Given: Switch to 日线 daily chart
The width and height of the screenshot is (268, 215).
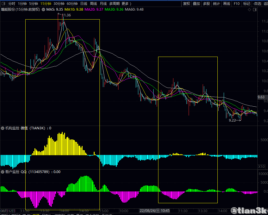Looking at the screenshot, I should click(84, 3).
